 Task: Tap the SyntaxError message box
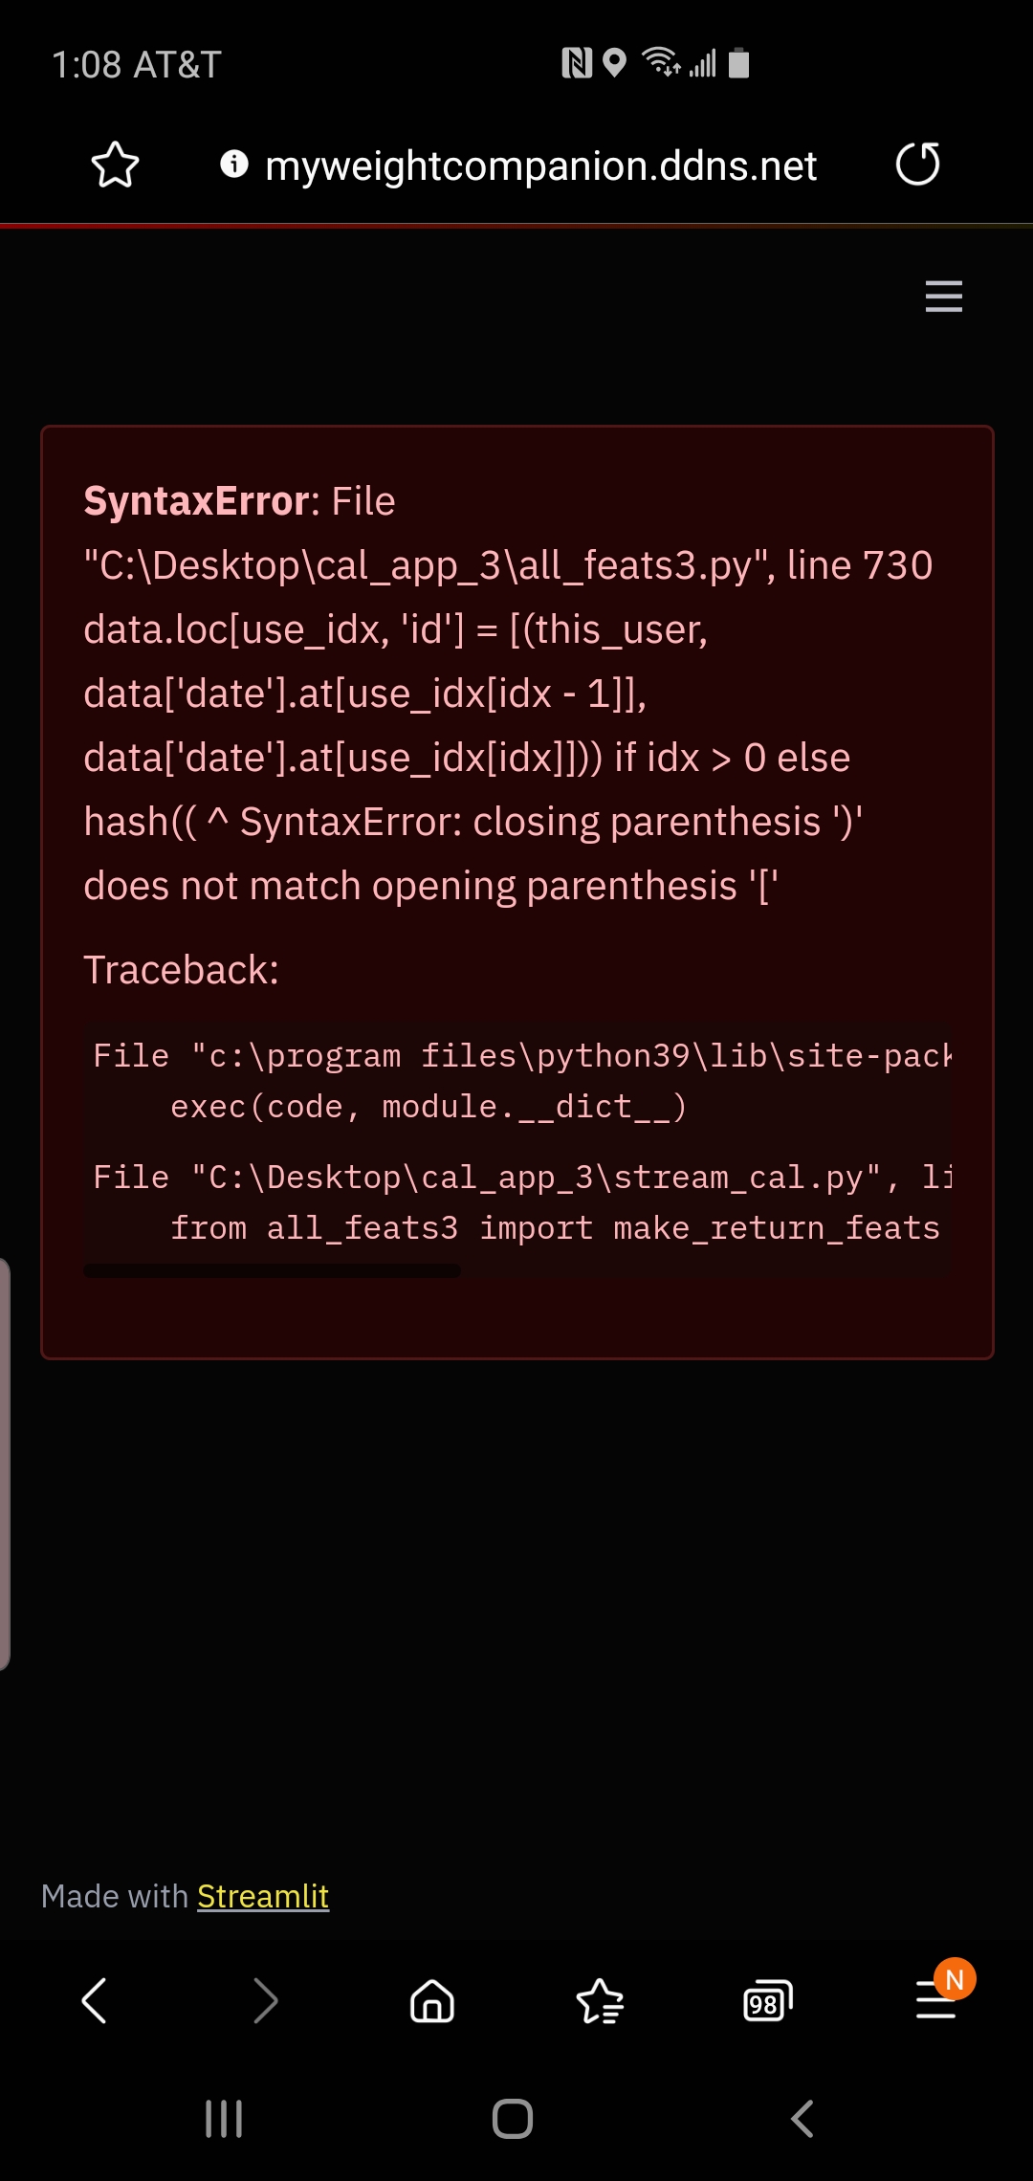[x=516, y=890]
